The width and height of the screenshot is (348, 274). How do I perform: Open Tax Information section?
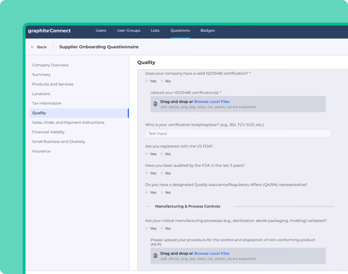click(47, 103)
